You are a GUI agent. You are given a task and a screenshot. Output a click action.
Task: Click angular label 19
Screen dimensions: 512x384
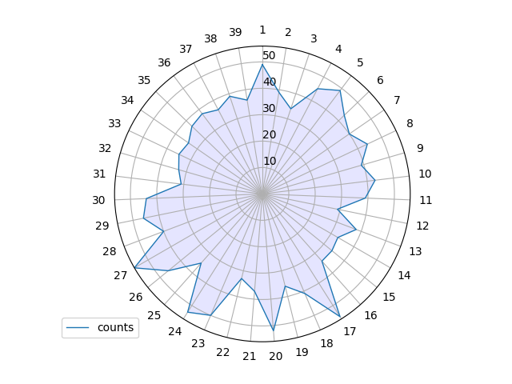coord(302,352)
